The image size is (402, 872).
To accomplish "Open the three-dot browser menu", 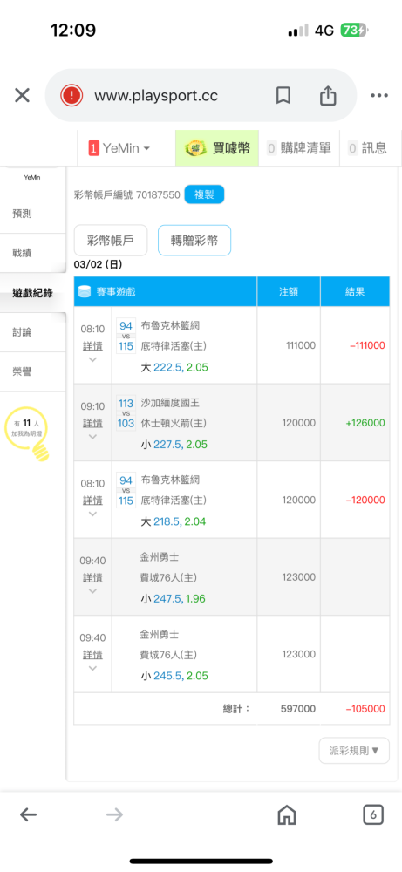I will (379, 96).
